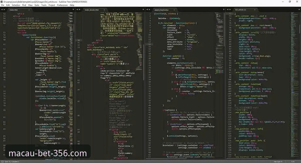Click 'text-align: center;' line in list_article.css
This screenshot has width=301, height=163.
[249, 49]
